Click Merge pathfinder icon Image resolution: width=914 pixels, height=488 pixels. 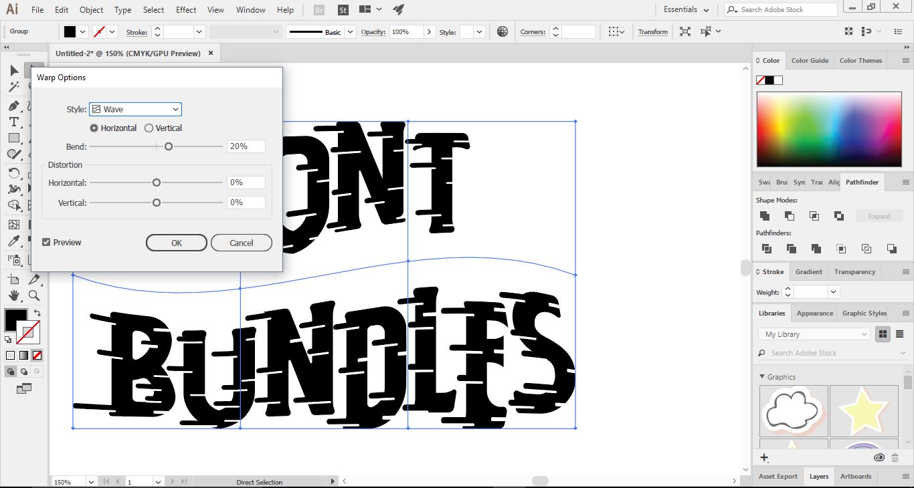point(816,249)
